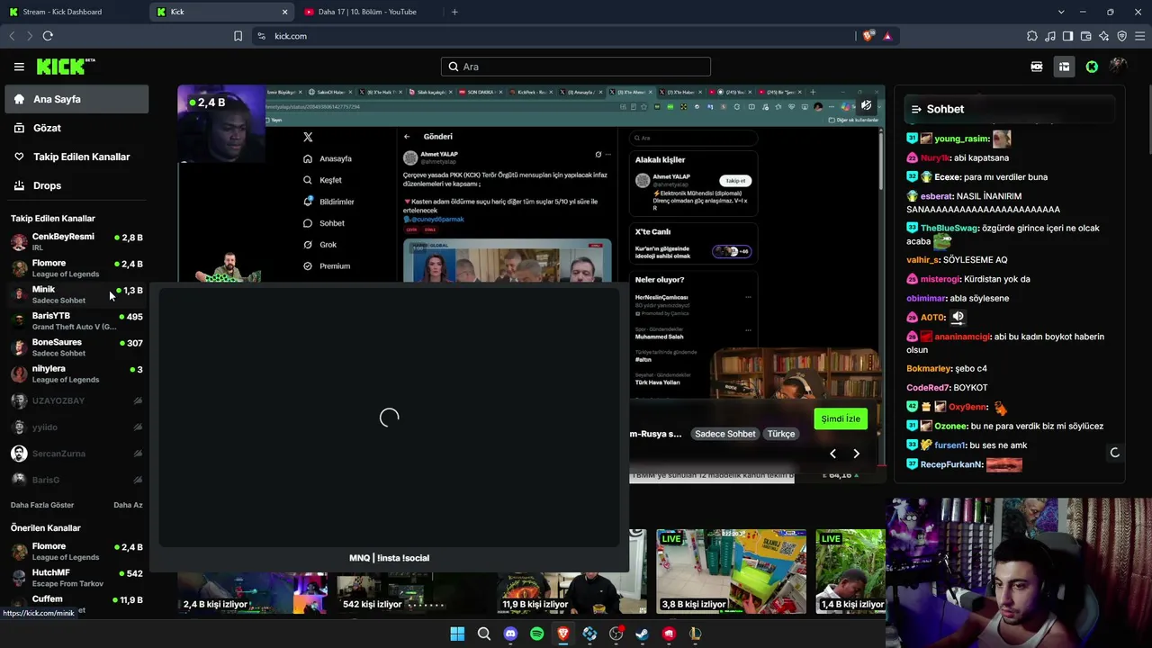Open Brave Leo AI icon

1103,36
